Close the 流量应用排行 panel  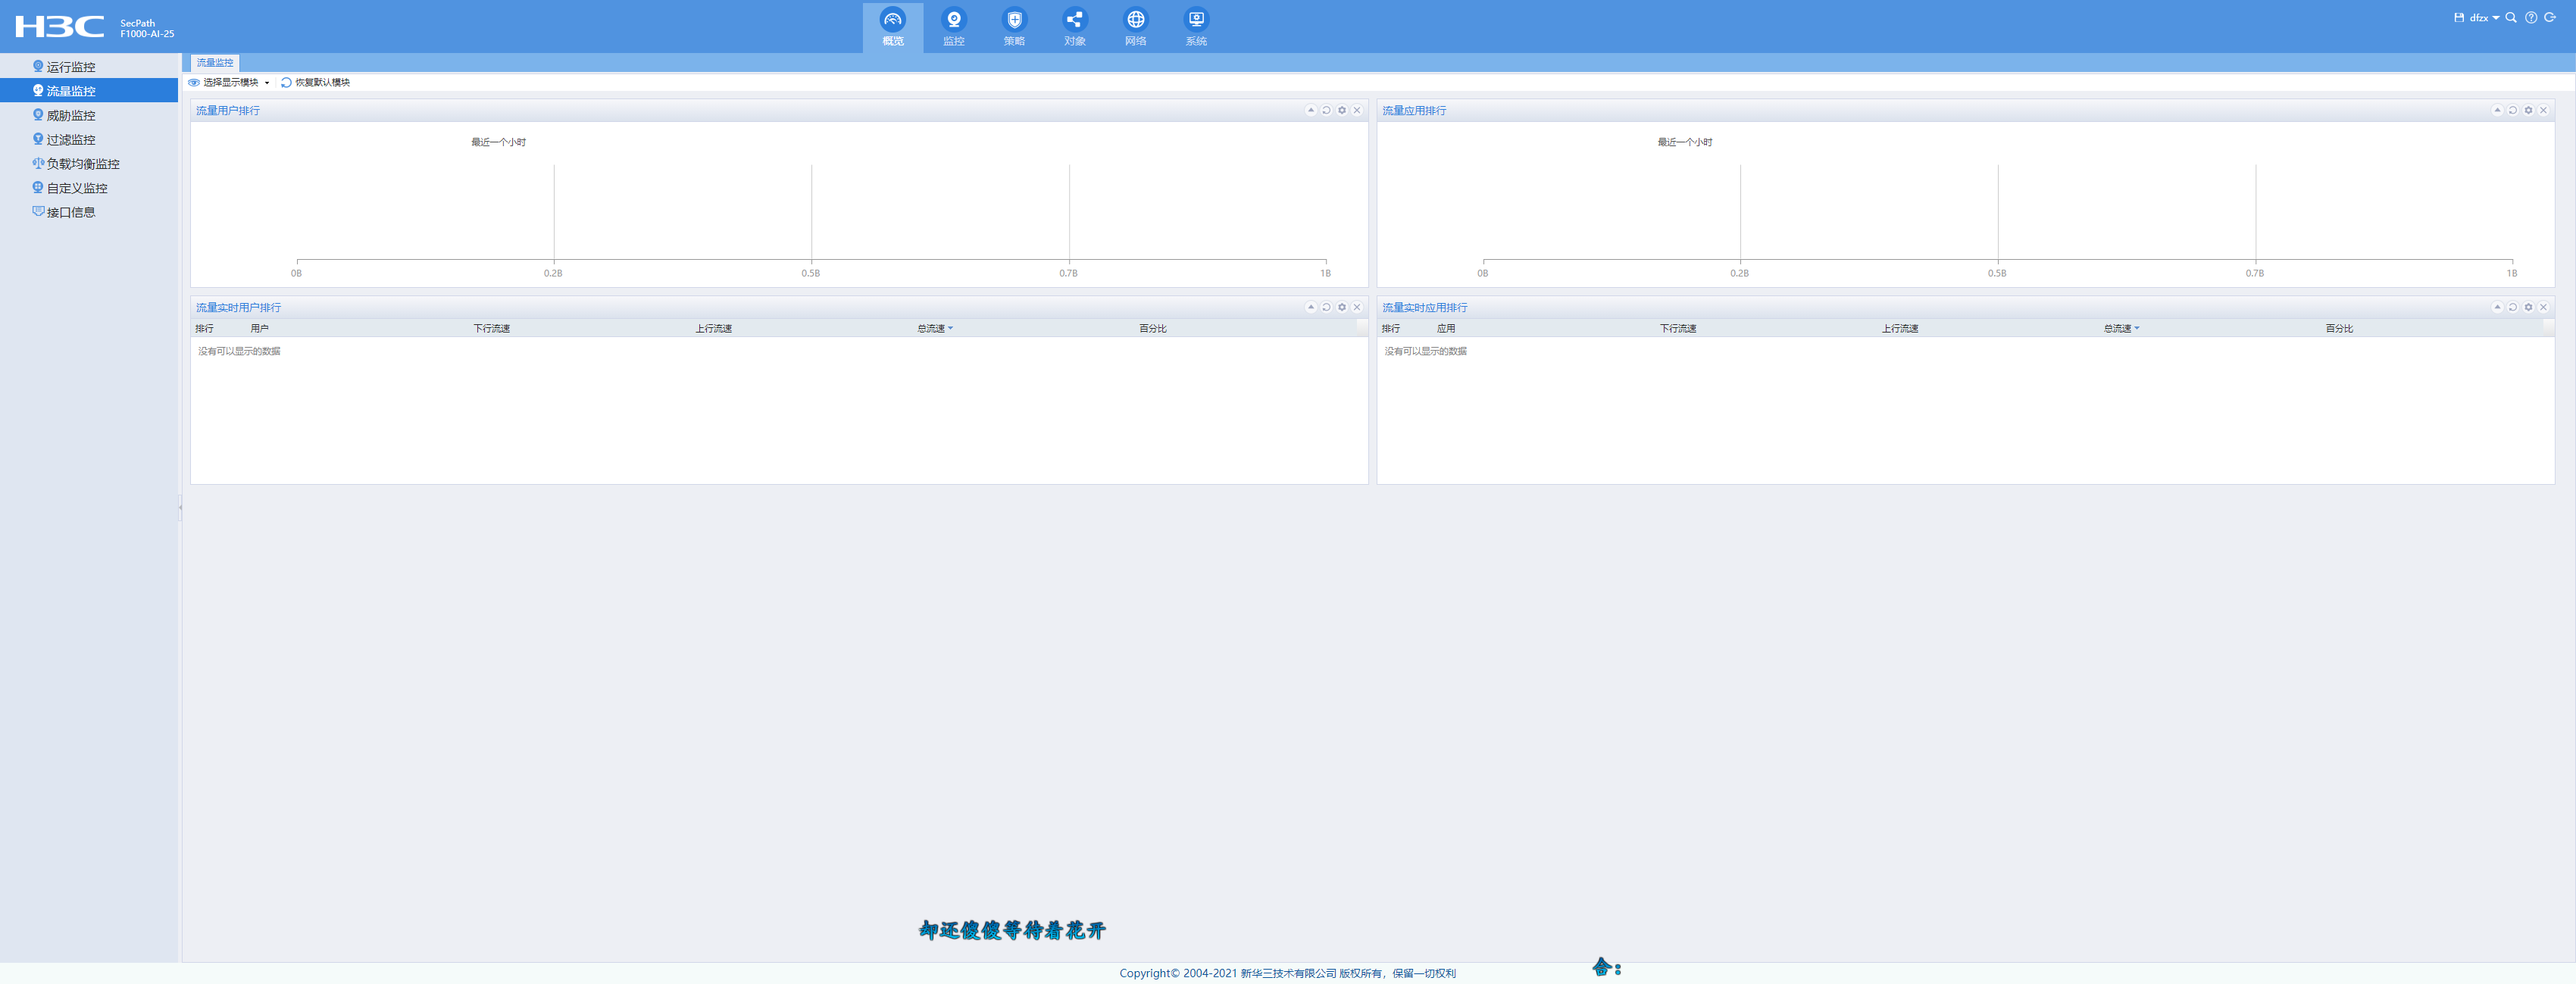2543,110
